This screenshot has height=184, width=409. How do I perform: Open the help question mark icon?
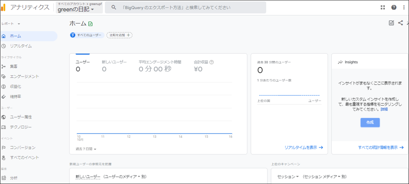[394, 7]
